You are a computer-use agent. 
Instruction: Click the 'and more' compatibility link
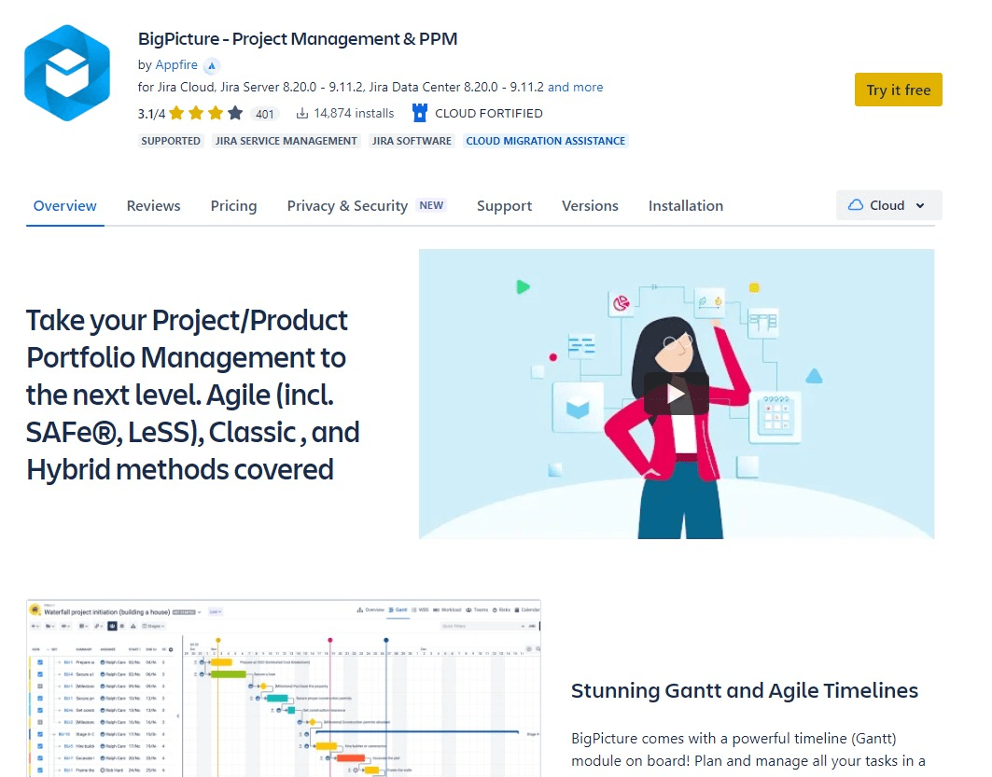click(x=575, y=88)
